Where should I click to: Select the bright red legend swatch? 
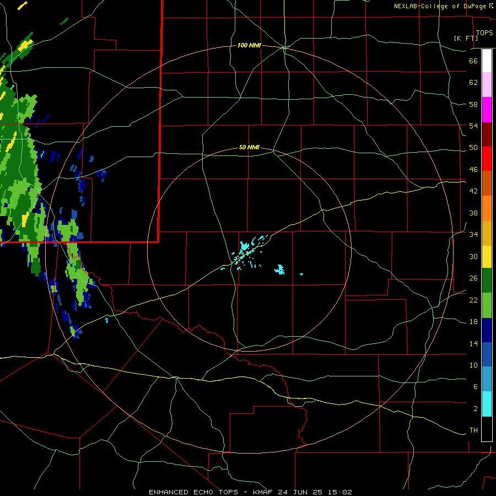point(487,159)
